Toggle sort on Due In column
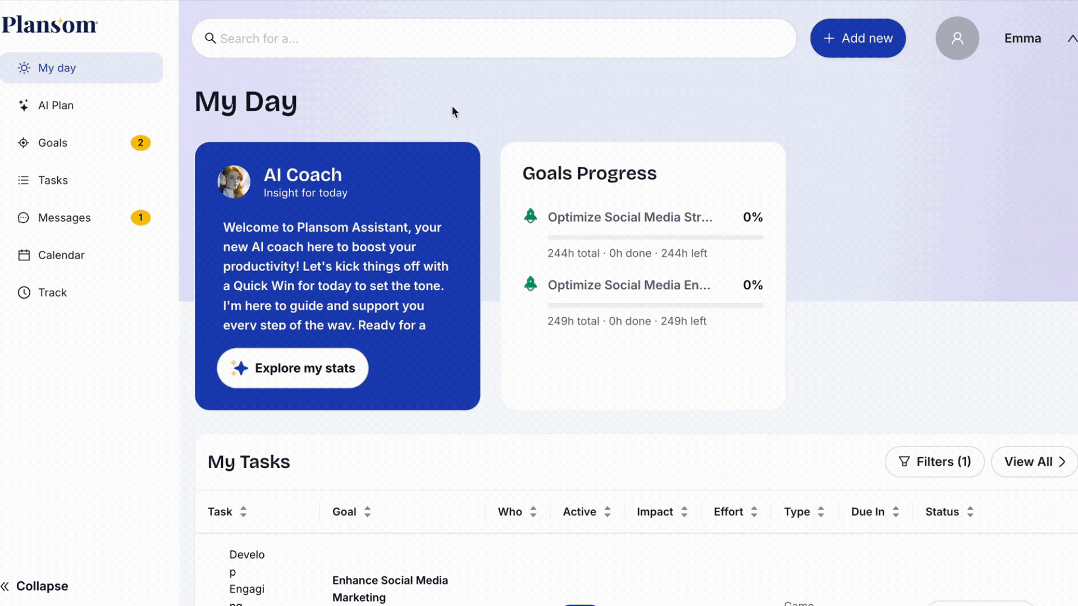The width and height of the screenshot is (1078, 606). [896, 512]
